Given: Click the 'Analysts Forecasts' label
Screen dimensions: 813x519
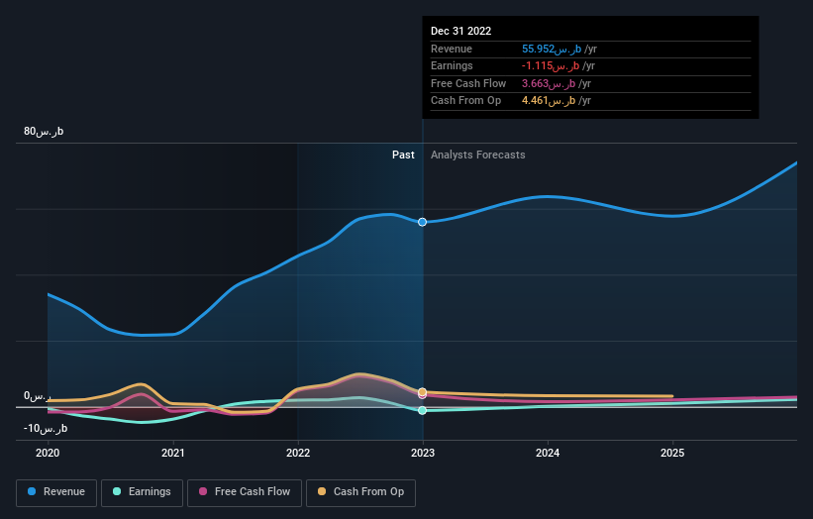Looking at the screenshot, I should [478, 155].
